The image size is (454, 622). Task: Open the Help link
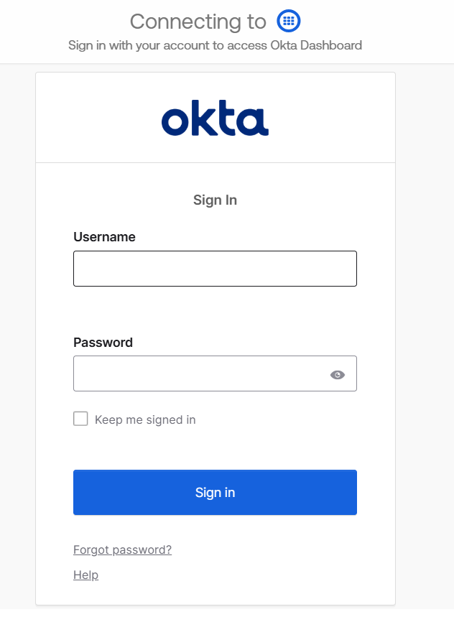[85, 575]
